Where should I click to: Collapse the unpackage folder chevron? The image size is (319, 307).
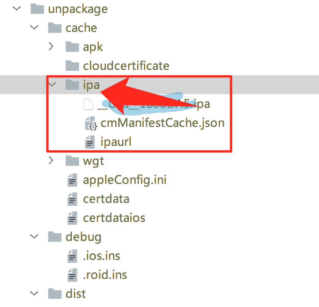[x=17, y=9]
